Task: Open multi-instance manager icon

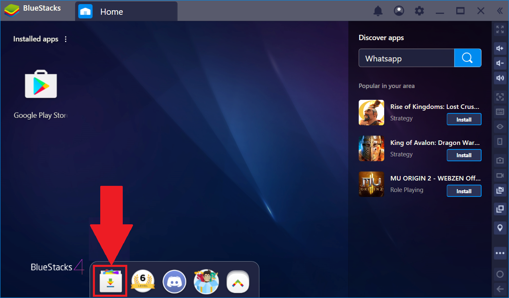Action: tap(500, 209)
